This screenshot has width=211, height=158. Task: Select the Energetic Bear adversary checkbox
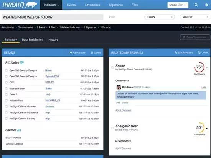(x=112, y=128)
